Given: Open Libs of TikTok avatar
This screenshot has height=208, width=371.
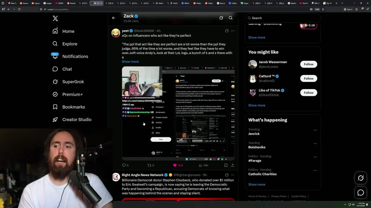Looking at the screenshot, I should click(x=253, y=92).
